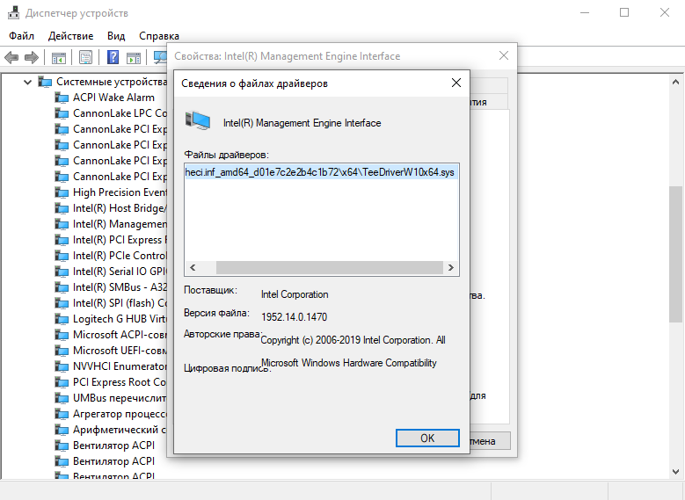Minimize the Device Manager window
Screen dimensions: 685x500
coord(585,12)
